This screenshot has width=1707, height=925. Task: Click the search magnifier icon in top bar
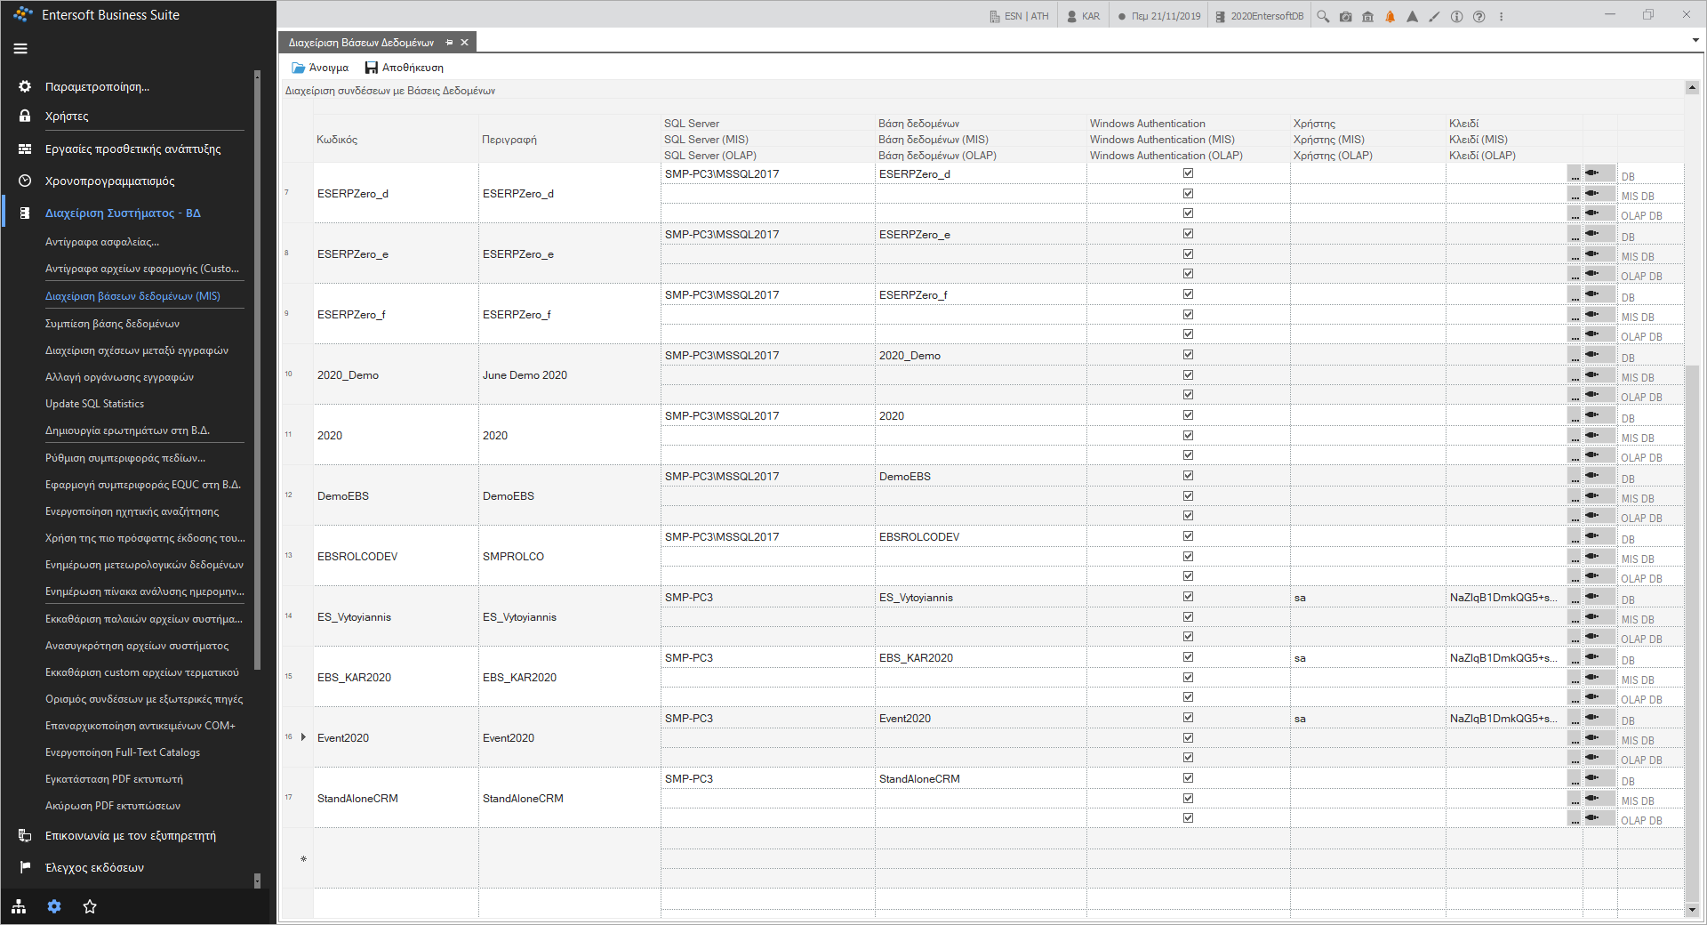pos(1323,16)
